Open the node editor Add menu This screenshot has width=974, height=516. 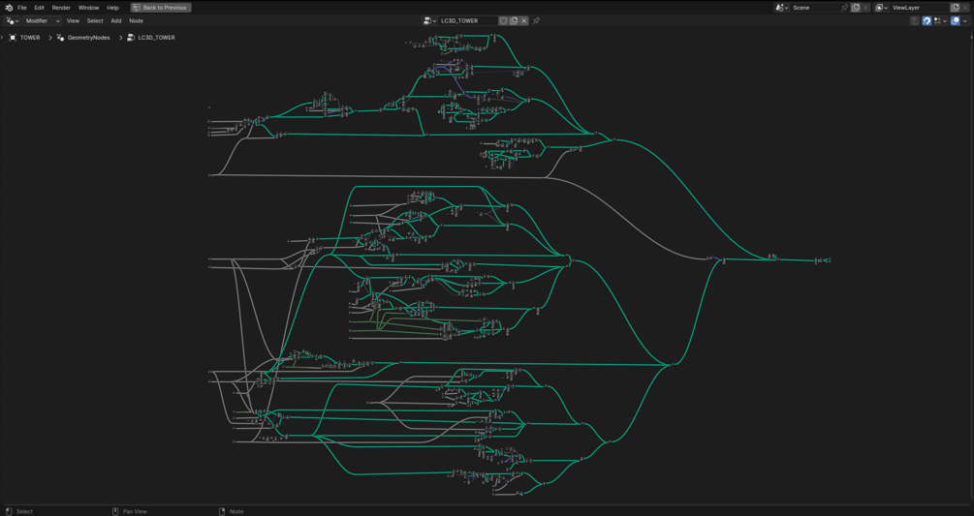coord(116,20)
